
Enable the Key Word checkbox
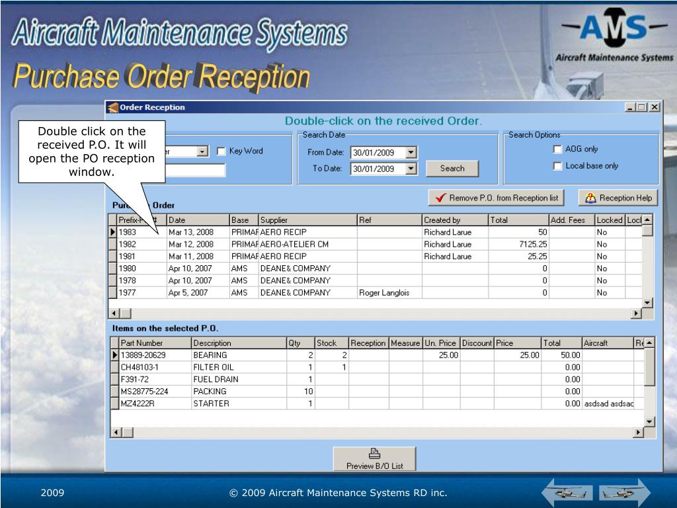coord(221,151)
